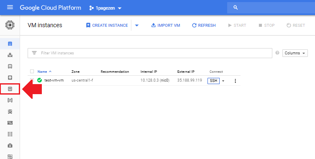Click the Compute Engine chip icon
The image size is (315, 159).
click(10, 25)
